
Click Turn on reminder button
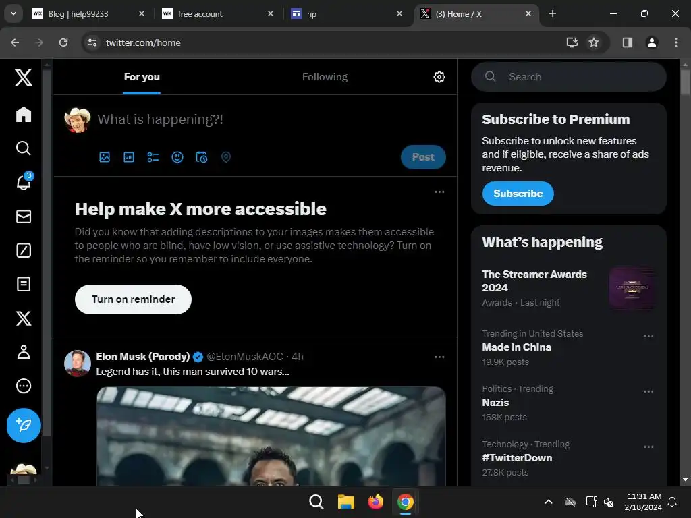(133, 299)
